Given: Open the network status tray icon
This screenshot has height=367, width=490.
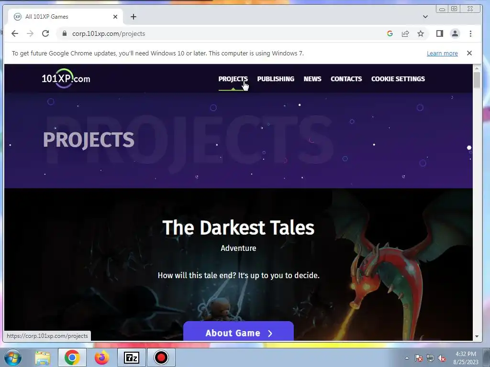Looking at the screenshot, I should pos(430,358).
